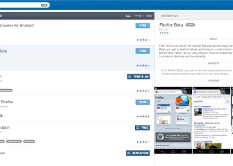Click the FREE-$1.60 price button

point(138,77)
